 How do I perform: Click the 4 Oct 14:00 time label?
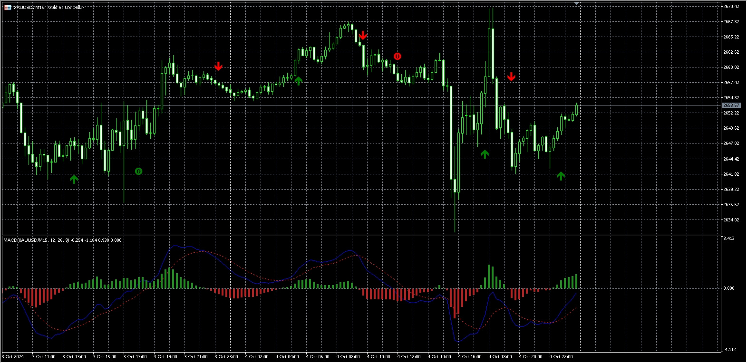(x=439, y=356)
